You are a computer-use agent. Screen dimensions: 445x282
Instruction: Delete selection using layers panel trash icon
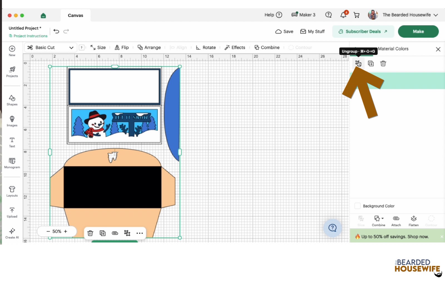(383, 63)
